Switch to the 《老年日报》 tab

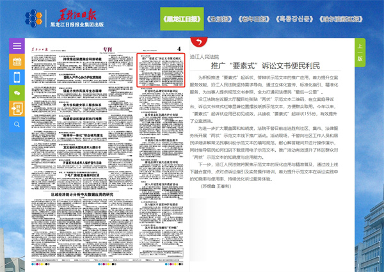254,19
